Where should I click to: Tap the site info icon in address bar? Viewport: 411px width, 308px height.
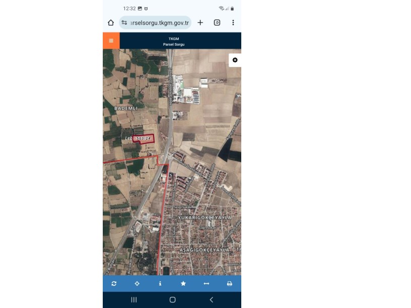[124, 23]
